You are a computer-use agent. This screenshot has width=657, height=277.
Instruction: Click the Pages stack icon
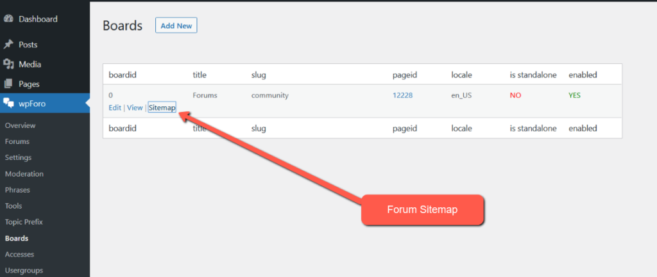[x=9, y=84]
